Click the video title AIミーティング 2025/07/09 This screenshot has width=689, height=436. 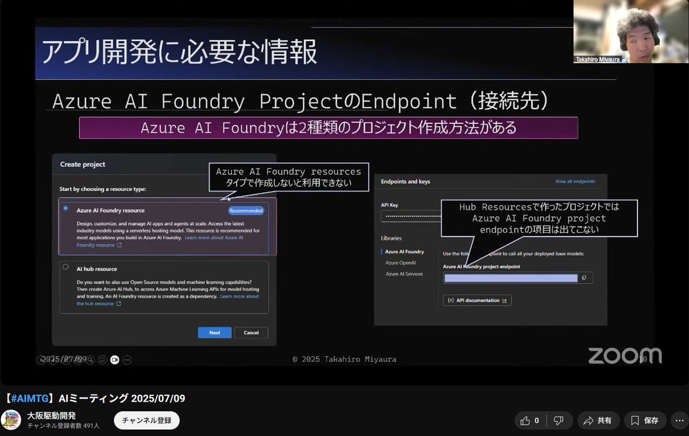click(122, 399)
